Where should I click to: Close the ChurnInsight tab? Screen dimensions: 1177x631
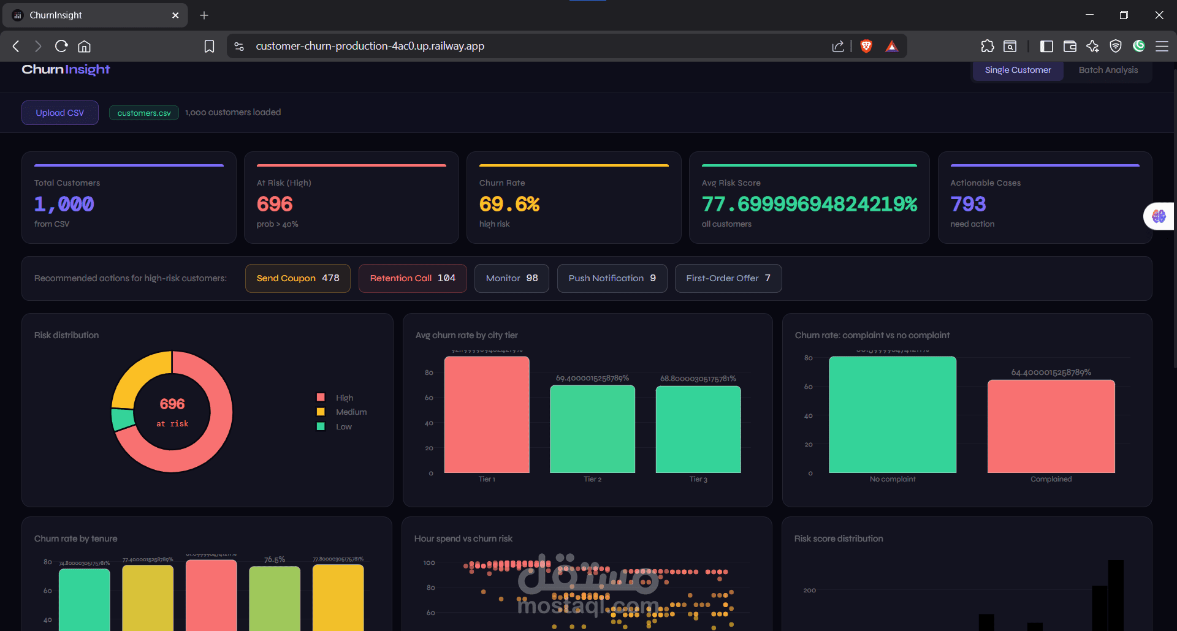pyautogui.click(x=175, y=15)
